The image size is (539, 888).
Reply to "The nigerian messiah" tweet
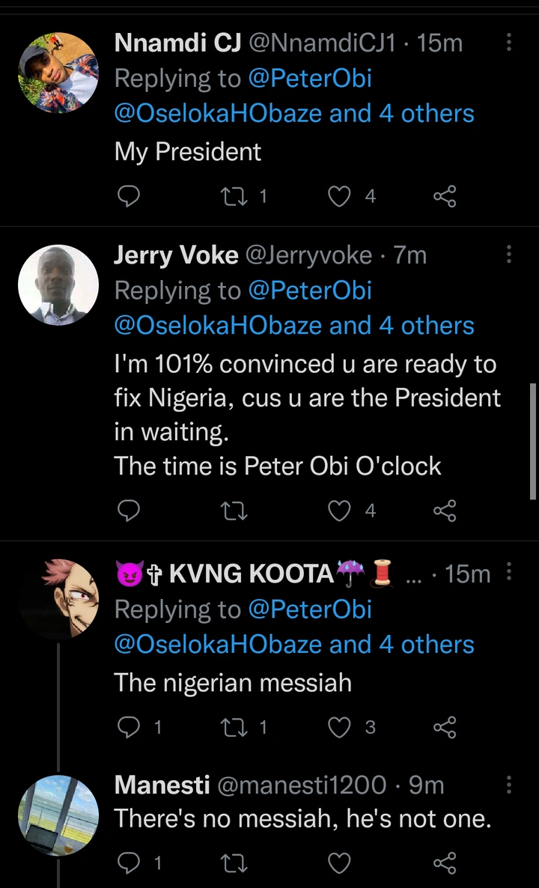pyautogui.click(x=130, y=726)
